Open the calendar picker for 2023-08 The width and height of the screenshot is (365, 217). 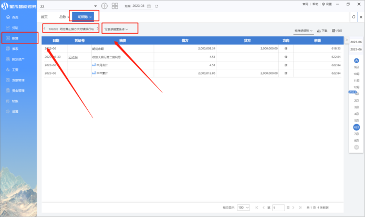149,6
